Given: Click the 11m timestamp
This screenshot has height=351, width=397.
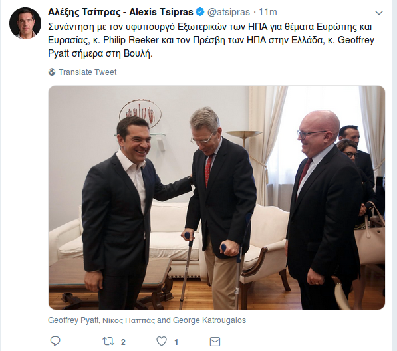Looking at the screenshot, I should [268, 12].
